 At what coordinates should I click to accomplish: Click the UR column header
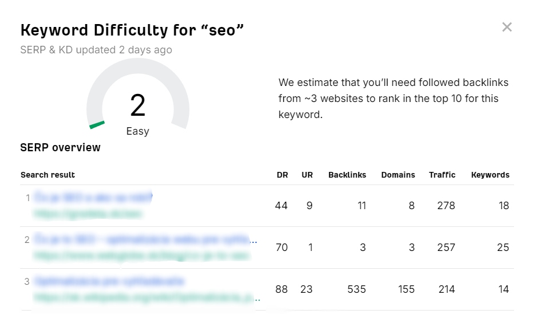(307, 175)
